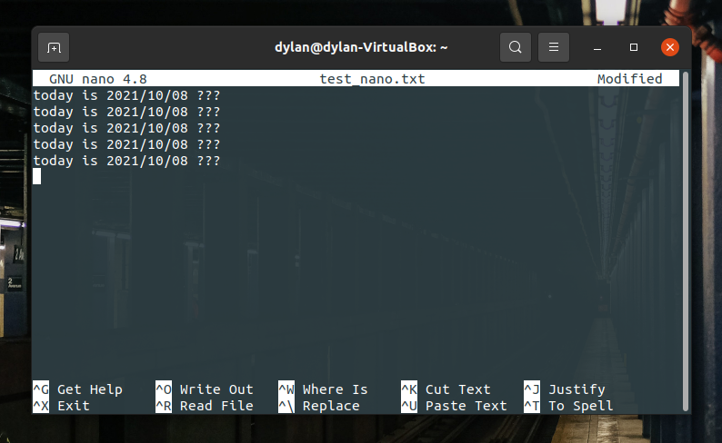Image resolution: width=722 pixels, height=443 pixels.
Task: Place cursor on fourth text line
Action: pyautogui.click(x=126, y=144)
